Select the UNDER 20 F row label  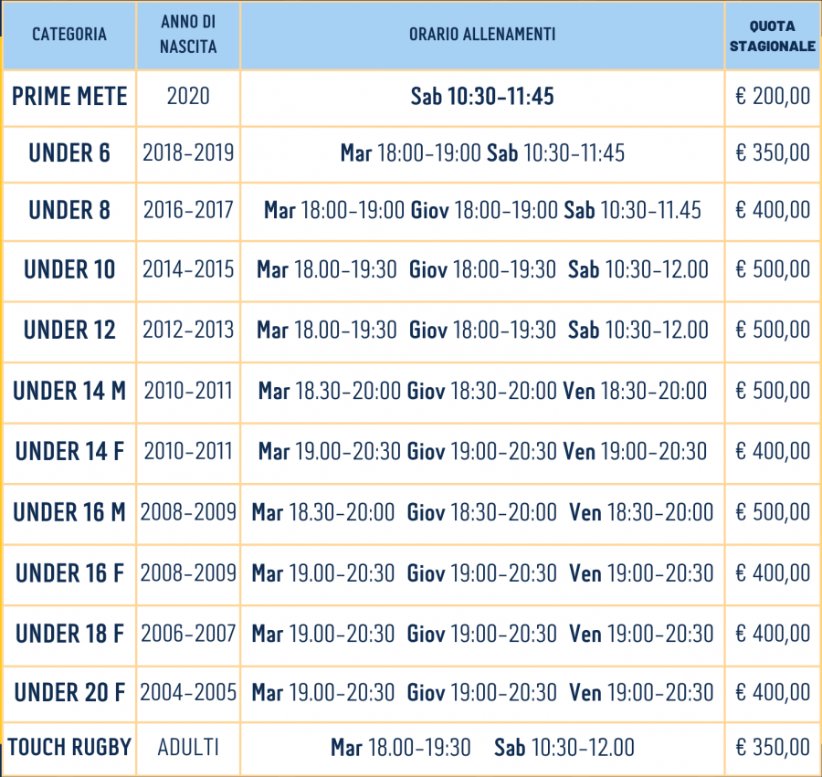pos(69,693)
